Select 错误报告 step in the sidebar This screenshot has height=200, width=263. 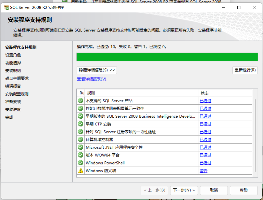point(13,86)
